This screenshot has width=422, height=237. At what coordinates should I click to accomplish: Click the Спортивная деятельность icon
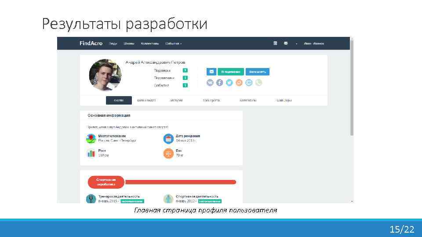click(x=168, y=198)
